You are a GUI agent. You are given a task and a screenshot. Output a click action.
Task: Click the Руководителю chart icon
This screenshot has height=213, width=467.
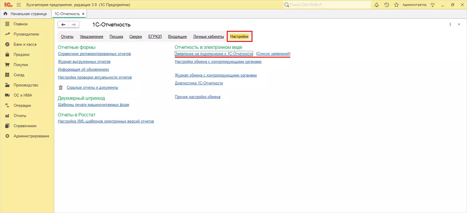point(7,34)
